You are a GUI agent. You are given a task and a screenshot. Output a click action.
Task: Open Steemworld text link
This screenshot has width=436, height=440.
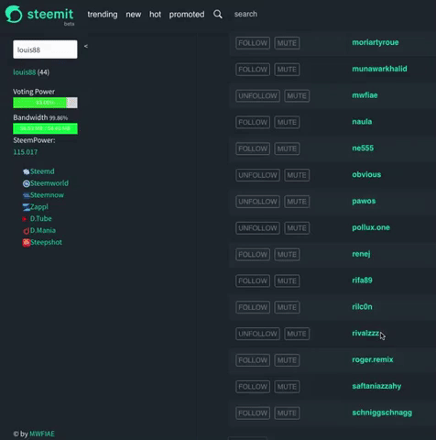tap(49, 183)
